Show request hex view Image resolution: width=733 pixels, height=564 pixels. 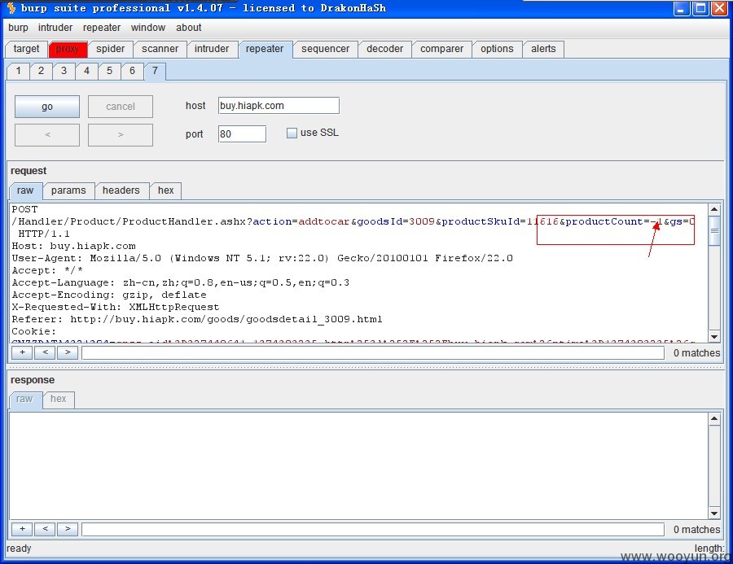point(166,190)
